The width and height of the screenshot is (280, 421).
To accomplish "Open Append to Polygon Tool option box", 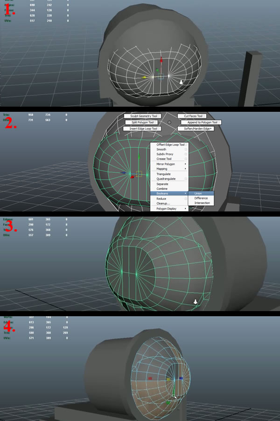I will (x=219, y=122).
